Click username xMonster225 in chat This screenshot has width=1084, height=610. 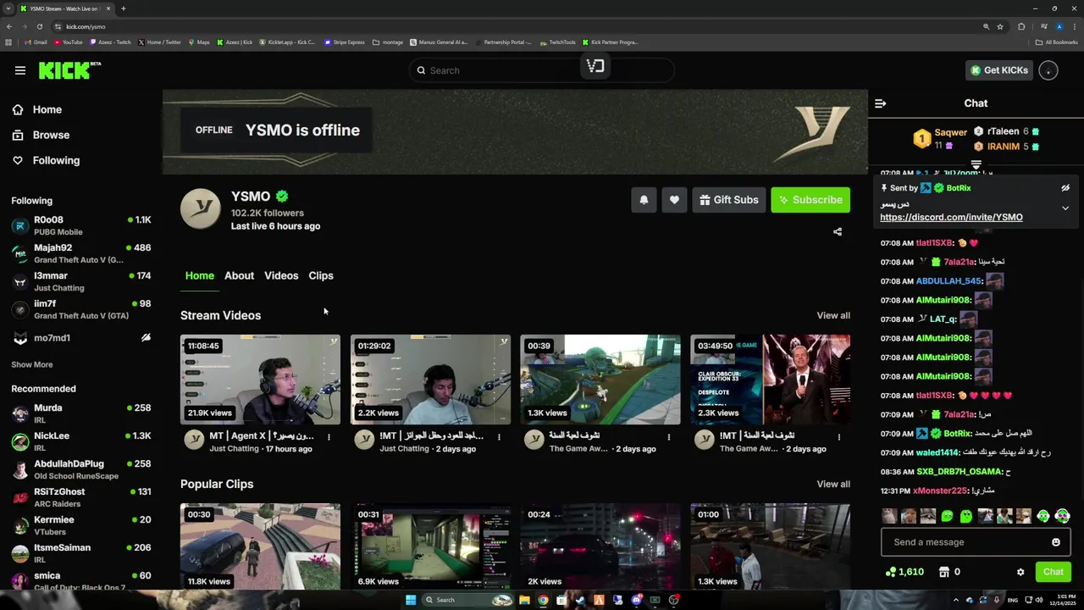(x=940, y=491)
